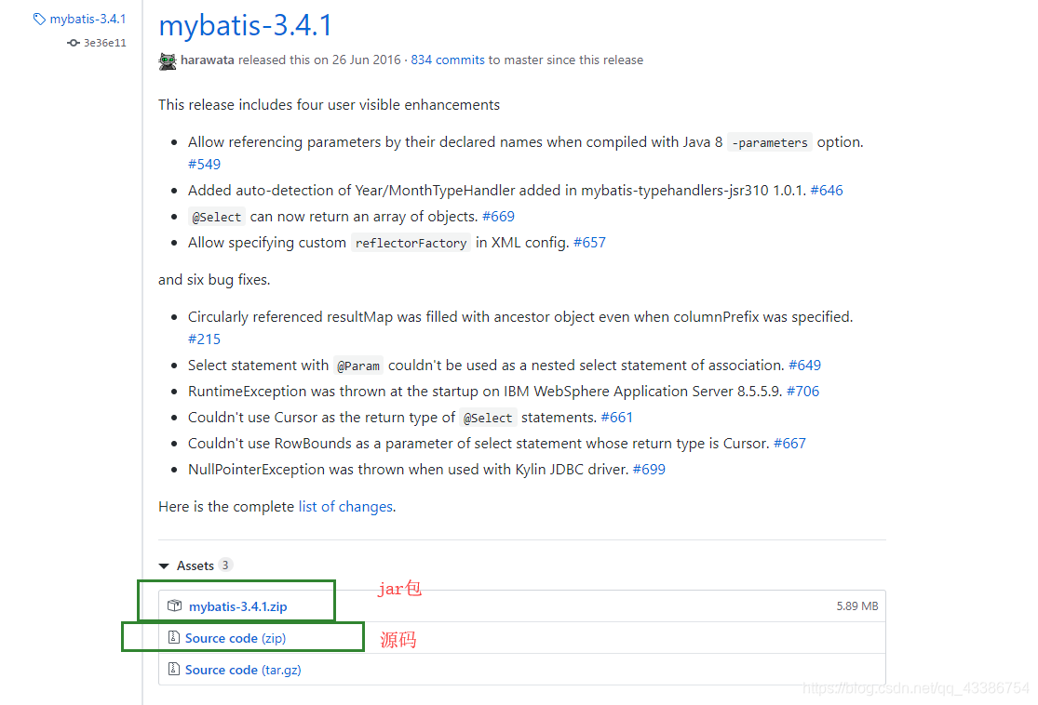This screenshot has width=1038, height=705.
Task: Click the @Select code in first list
Action: point(217,217)
